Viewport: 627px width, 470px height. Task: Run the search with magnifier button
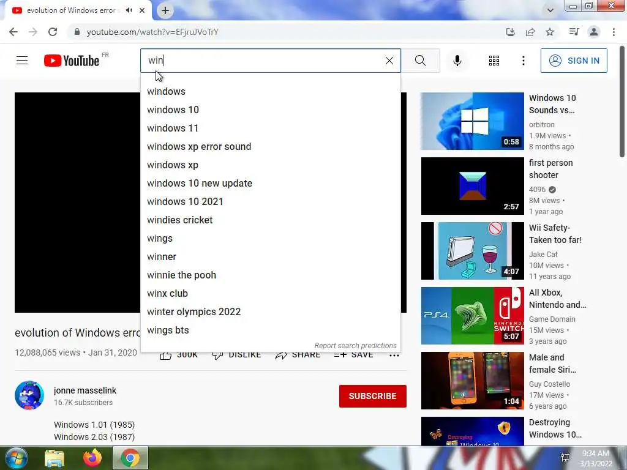pyautogui.click(x=420, y=61)
